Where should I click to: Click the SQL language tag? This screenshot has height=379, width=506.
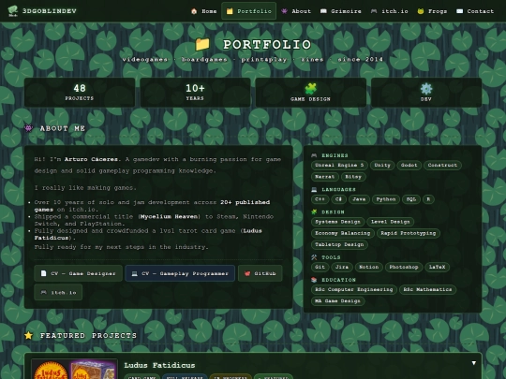(411, 199)
